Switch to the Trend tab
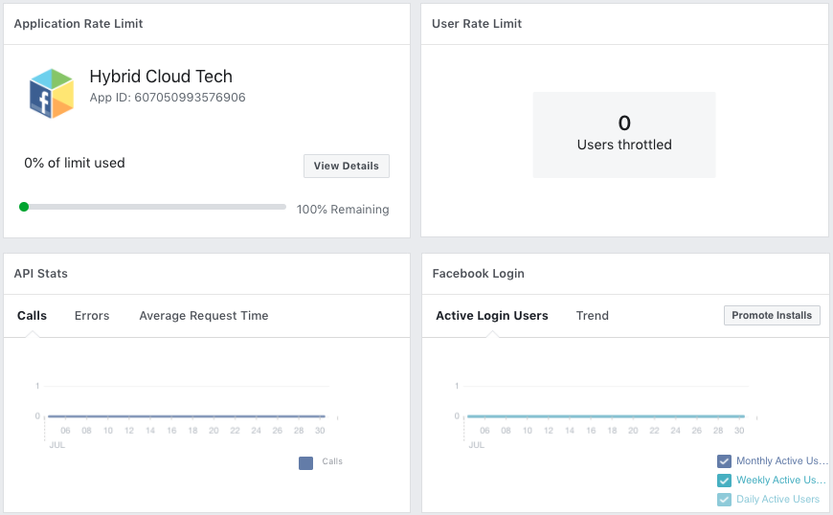 [x=593, y=315]
